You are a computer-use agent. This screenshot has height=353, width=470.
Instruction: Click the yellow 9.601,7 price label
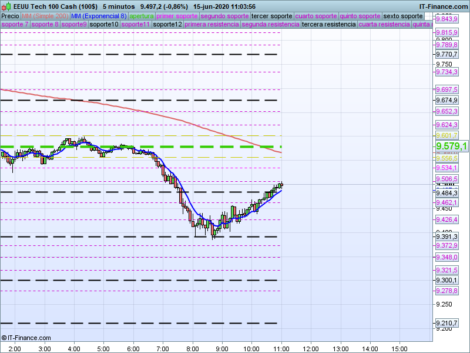click(x=446, y=135)
